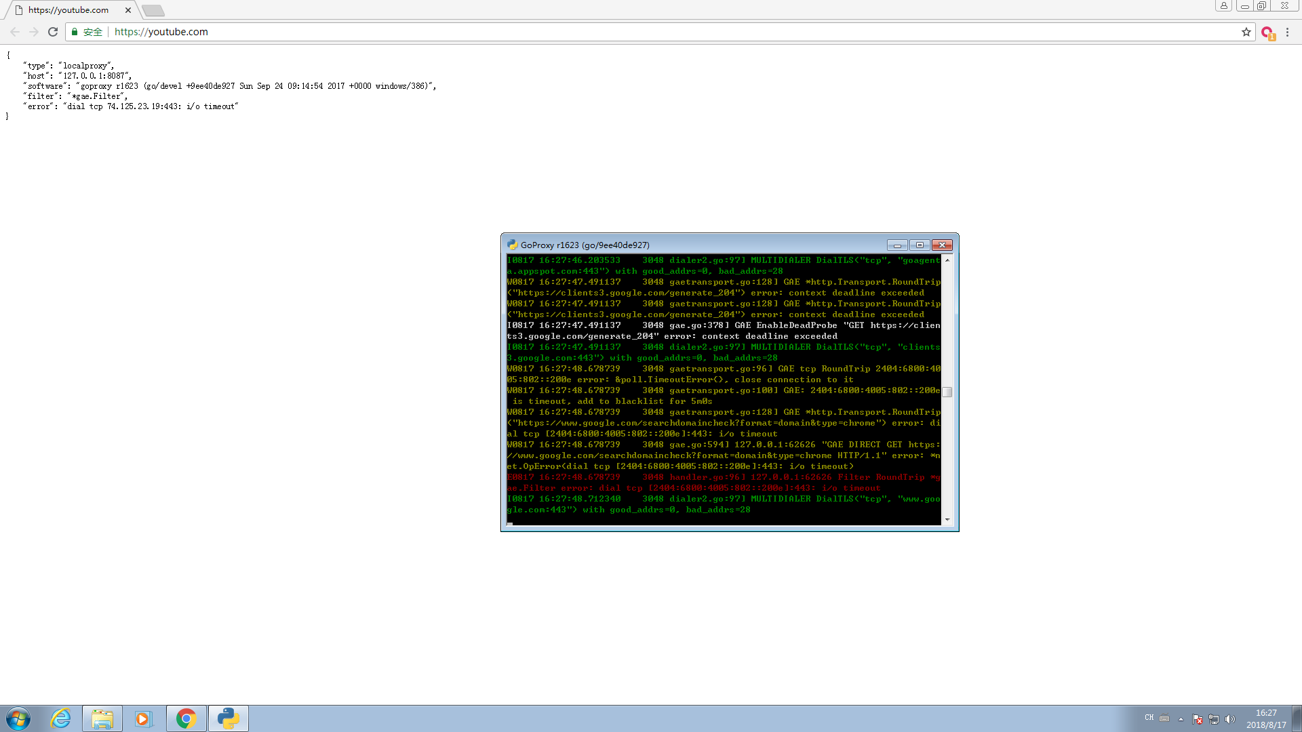Click the GoProxy Python icon in title bar

pyautogui.click(x=511, y=245)
